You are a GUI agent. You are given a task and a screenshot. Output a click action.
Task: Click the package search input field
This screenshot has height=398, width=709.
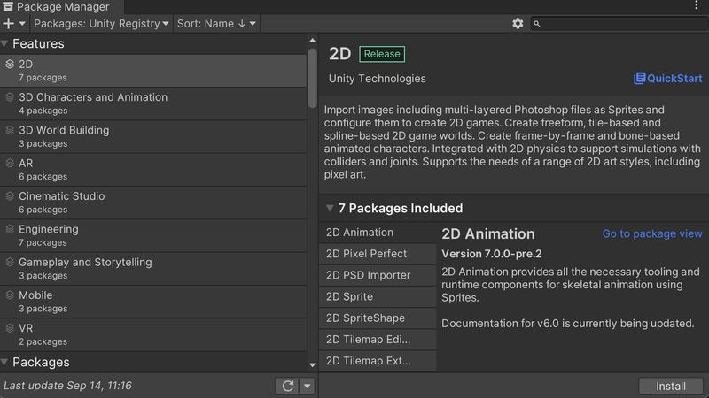[620, 24]
